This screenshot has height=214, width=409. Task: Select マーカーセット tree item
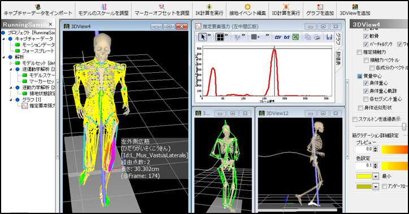tap(42, 81)
